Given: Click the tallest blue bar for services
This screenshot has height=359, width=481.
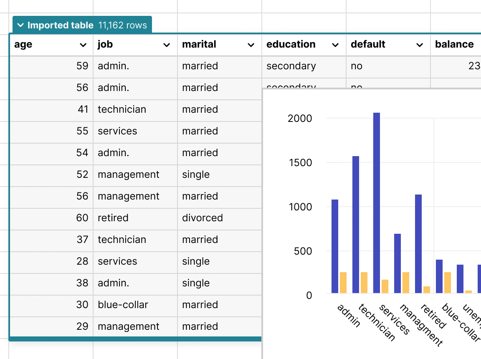Looking at the screenshot, I should [376, 203].
